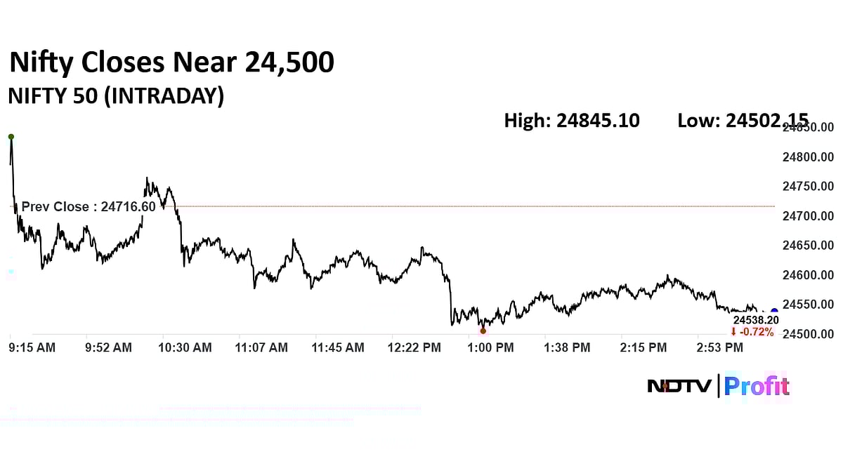Click the Prev Close : 24716.60 label

coord(89,207)
